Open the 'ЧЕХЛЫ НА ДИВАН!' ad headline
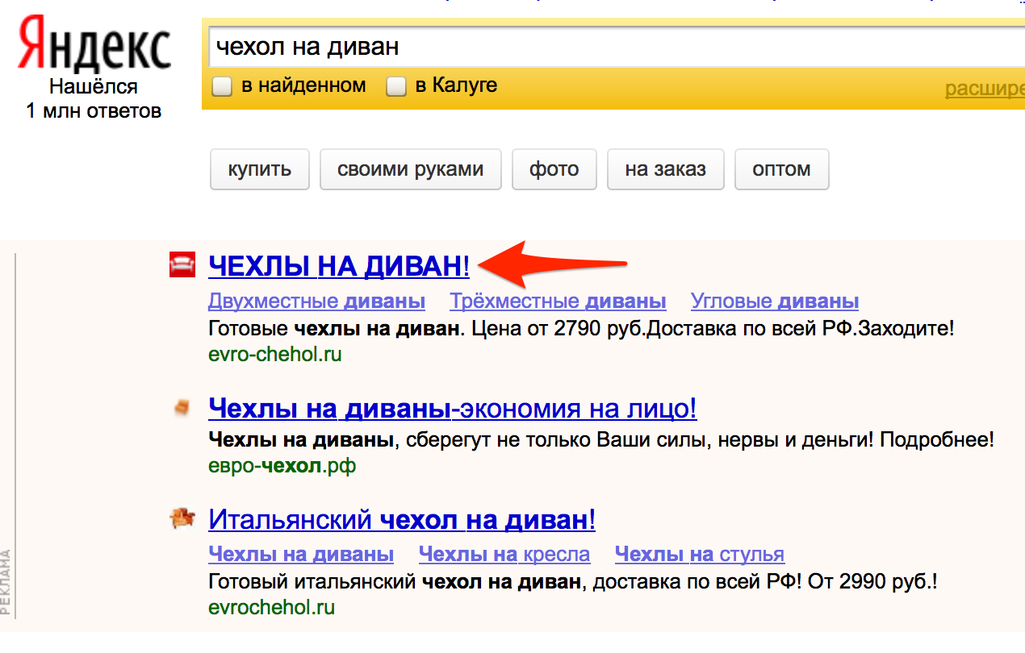 [x=339, y=265]
